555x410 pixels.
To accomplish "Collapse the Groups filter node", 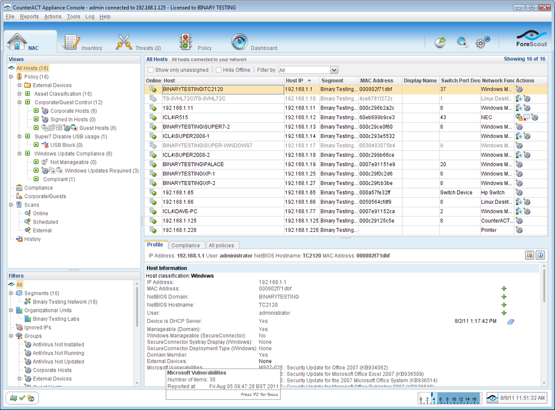I will [11, 336].
